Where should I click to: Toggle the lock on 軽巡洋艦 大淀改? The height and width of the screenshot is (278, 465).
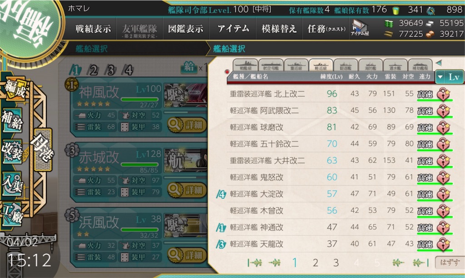[x=443, y=194]
